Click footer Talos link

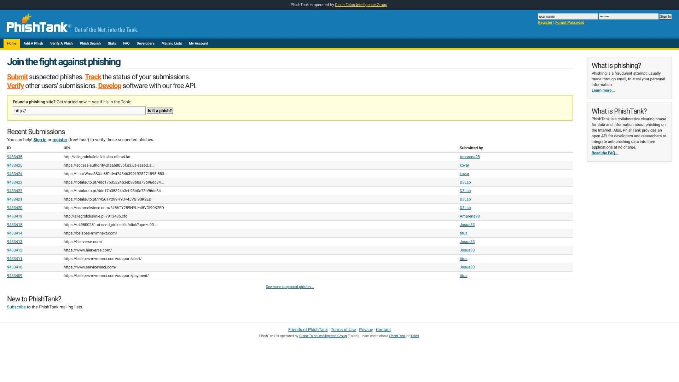click(414, 336)
